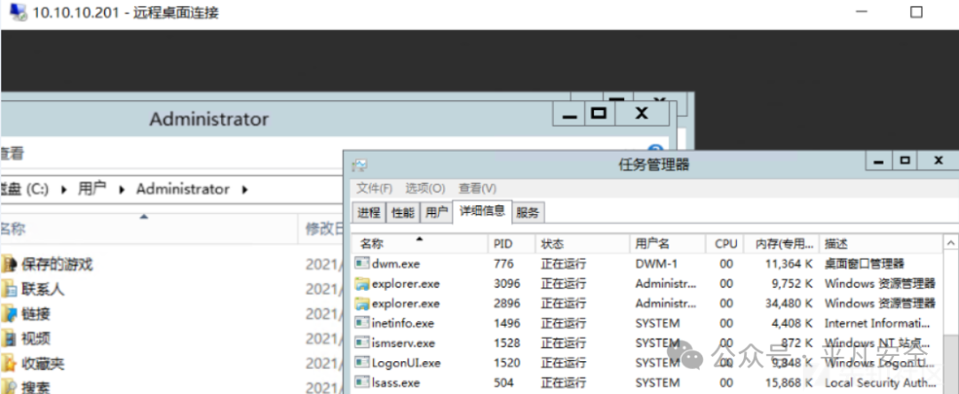Expand the breadcrumb arrow before 用户
Image resolution: width=959 pixels, height=394 pixels.
64,190
